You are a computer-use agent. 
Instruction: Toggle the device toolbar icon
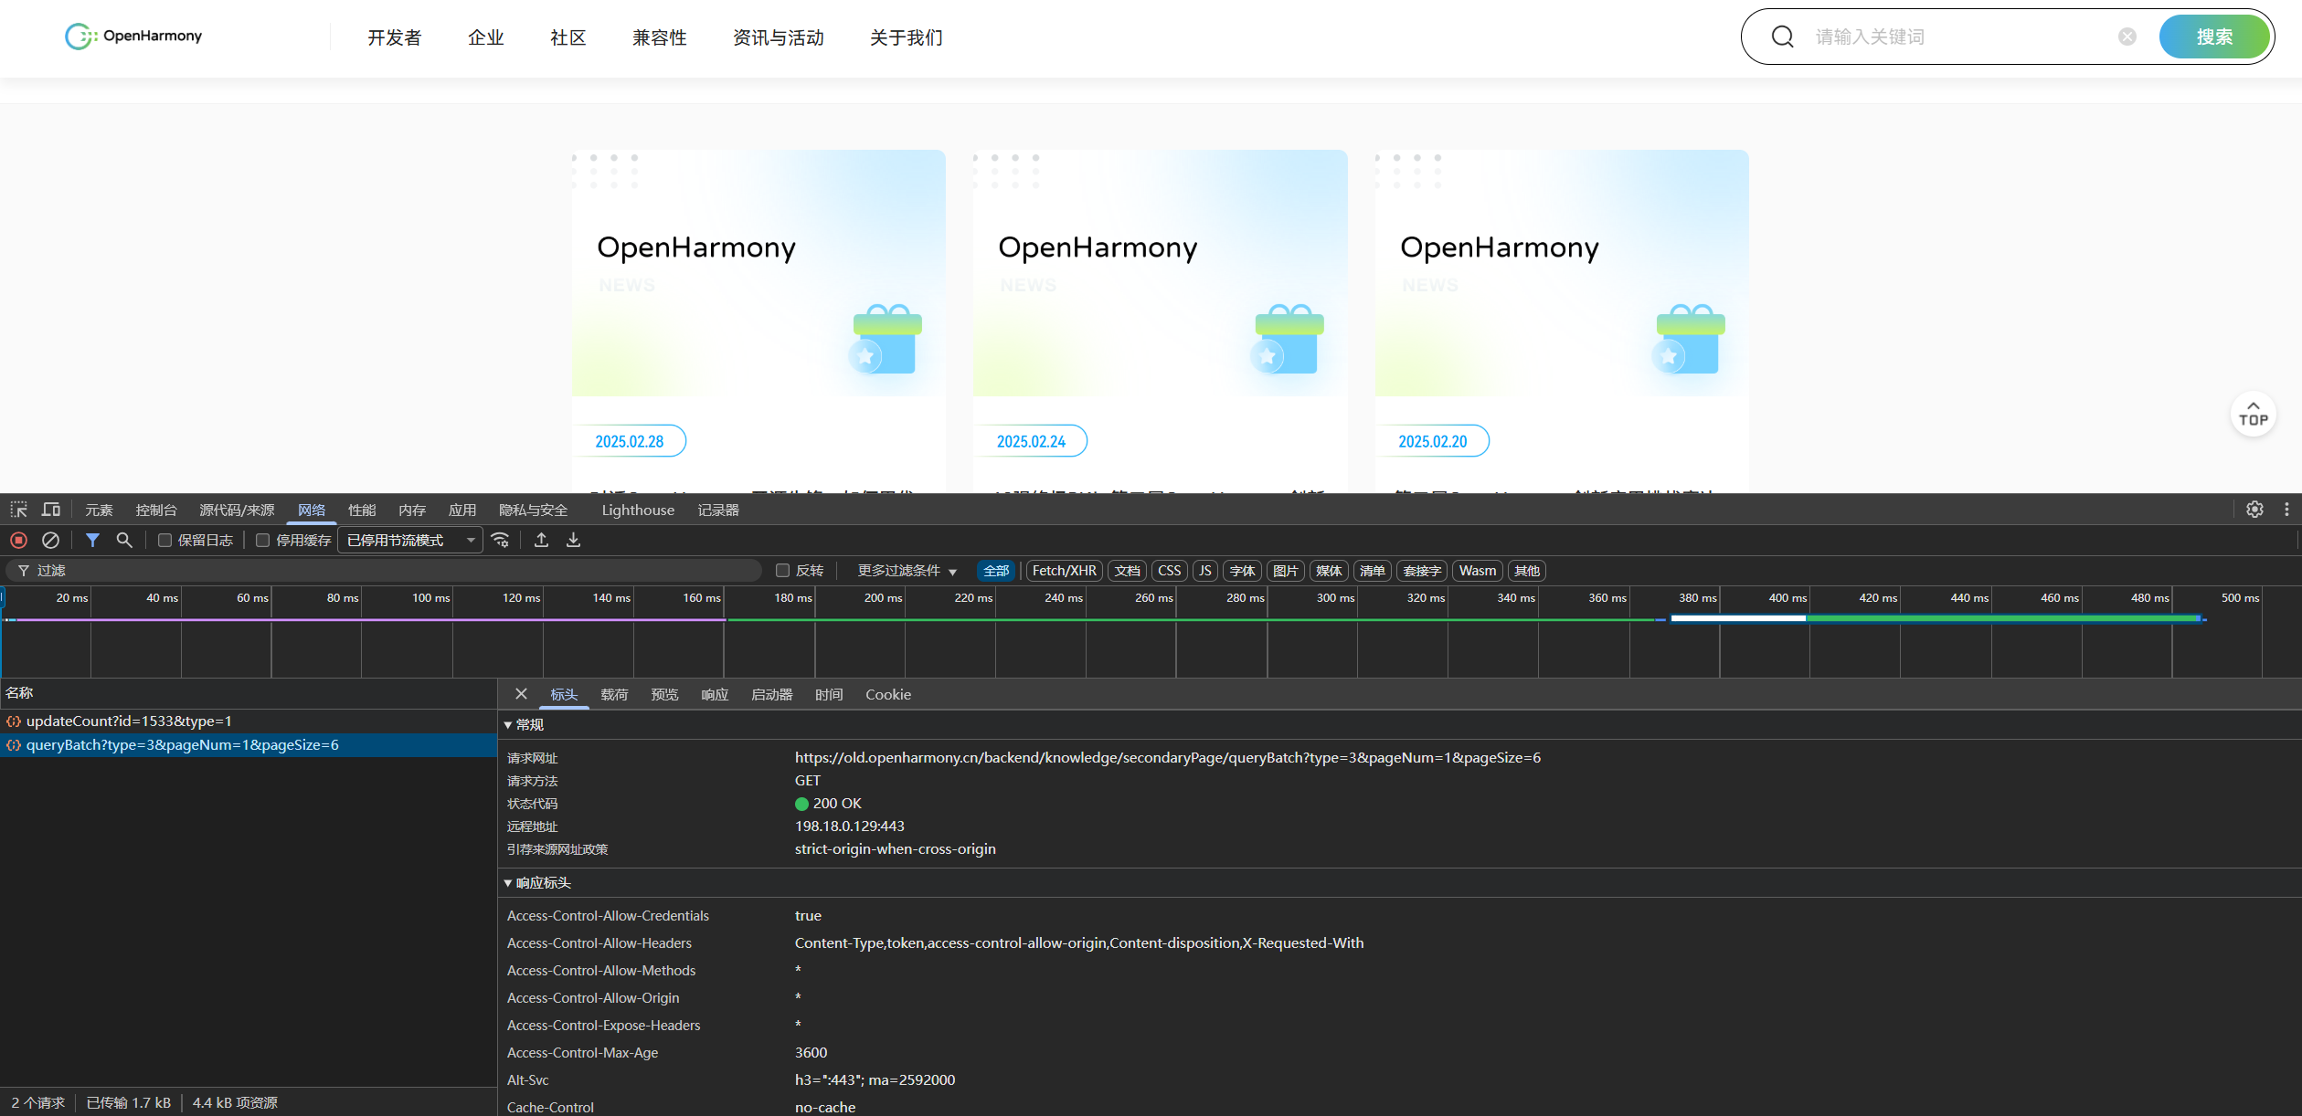(51, 510)
